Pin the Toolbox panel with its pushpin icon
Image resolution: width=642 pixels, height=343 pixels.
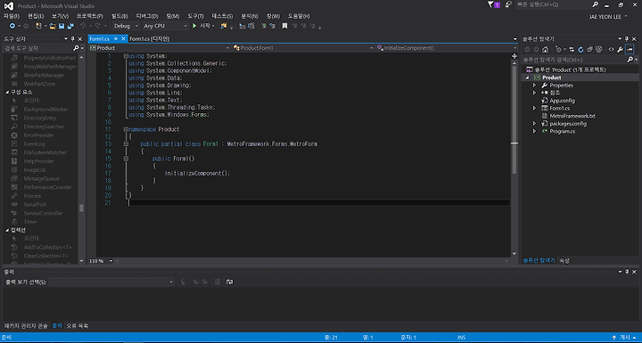(x=72, y=39)
